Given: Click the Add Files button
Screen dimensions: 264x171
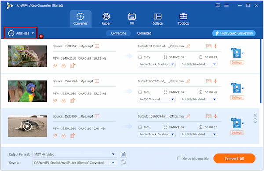Looking at the screenshot, I should tap(21, 33).
